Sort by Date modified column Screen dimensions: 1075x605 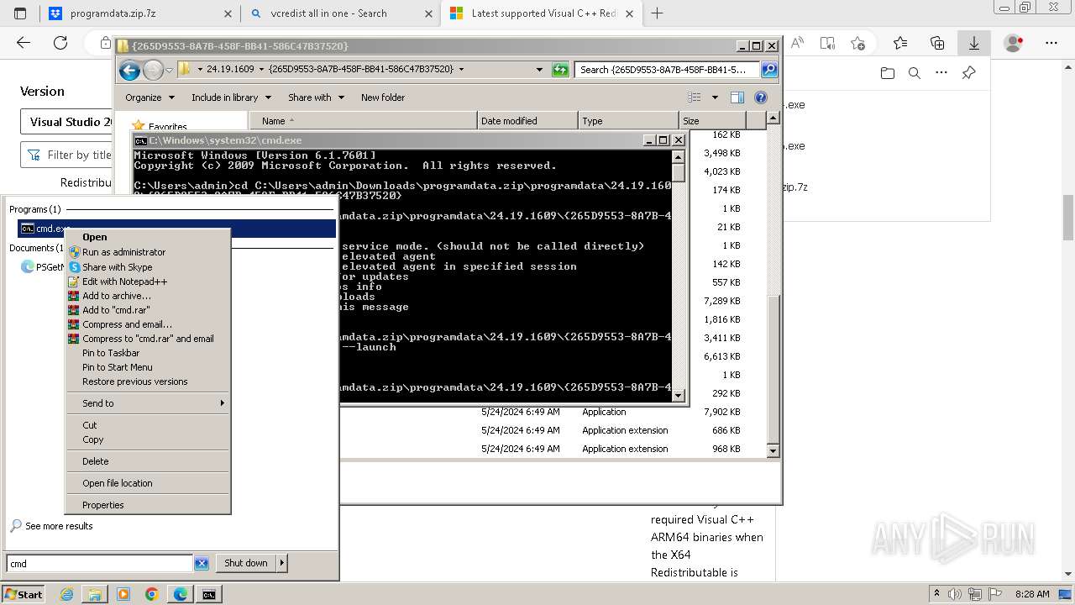[527, 121]
